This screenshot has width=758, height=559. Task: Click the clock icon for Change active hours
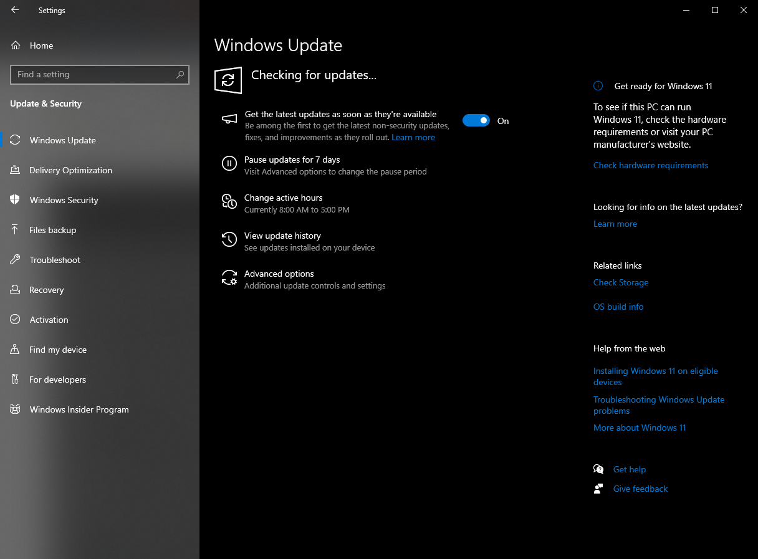229,201
